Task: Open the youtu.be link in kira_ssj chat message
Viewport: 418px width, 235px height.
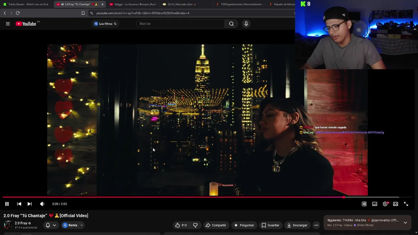Action: coord(349,133)
